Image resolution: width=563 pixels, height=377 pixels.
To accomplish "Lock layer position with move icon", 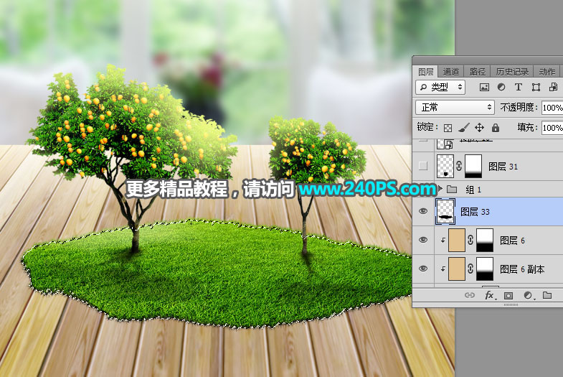I will [479, 127].
